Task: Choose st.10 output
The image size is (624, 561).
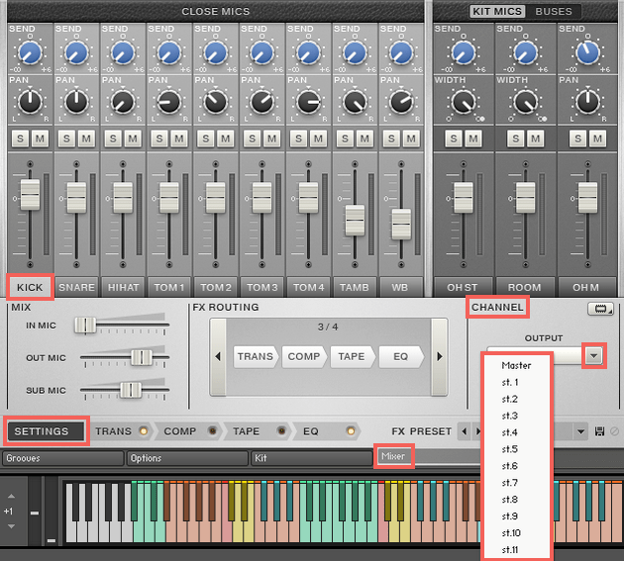Action: [516, 532]
